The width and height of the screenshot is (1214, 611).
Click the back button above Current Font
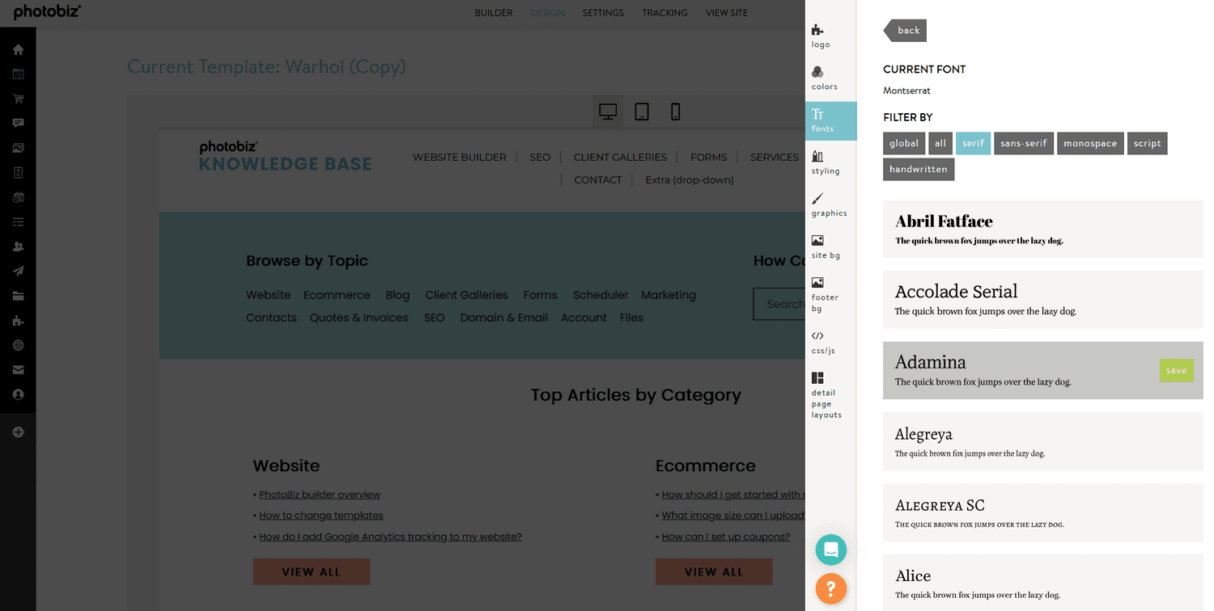pyautogui.click(x=906, y=30)
